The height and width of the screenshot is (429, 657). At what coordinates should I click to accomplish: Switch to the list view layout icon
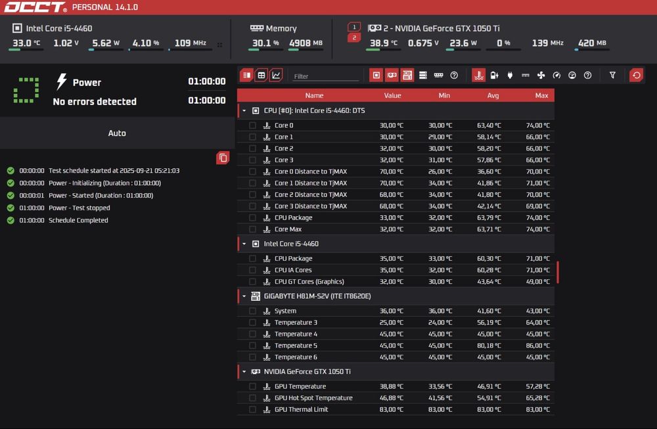tap(246, 76)
